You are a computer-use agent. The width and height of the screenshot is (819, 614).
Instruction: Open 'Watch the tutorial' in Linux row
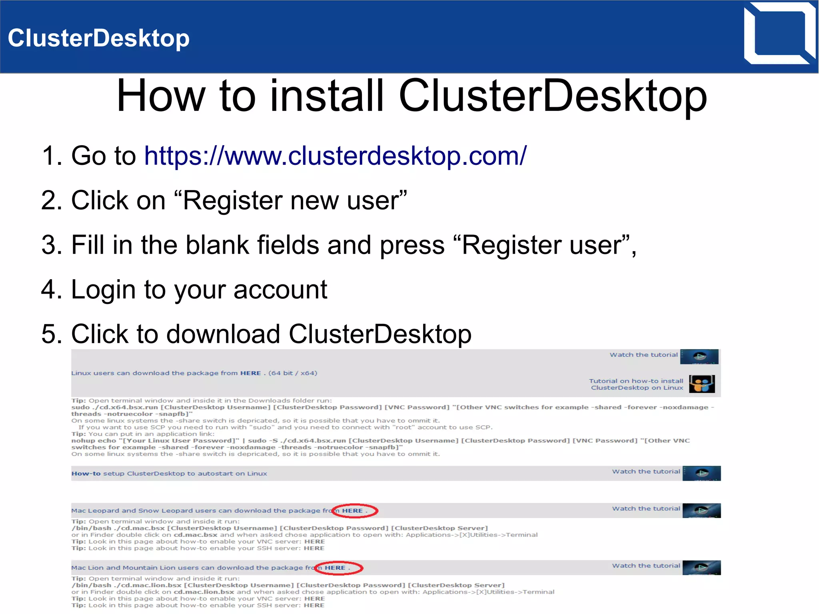coord(643,355)
